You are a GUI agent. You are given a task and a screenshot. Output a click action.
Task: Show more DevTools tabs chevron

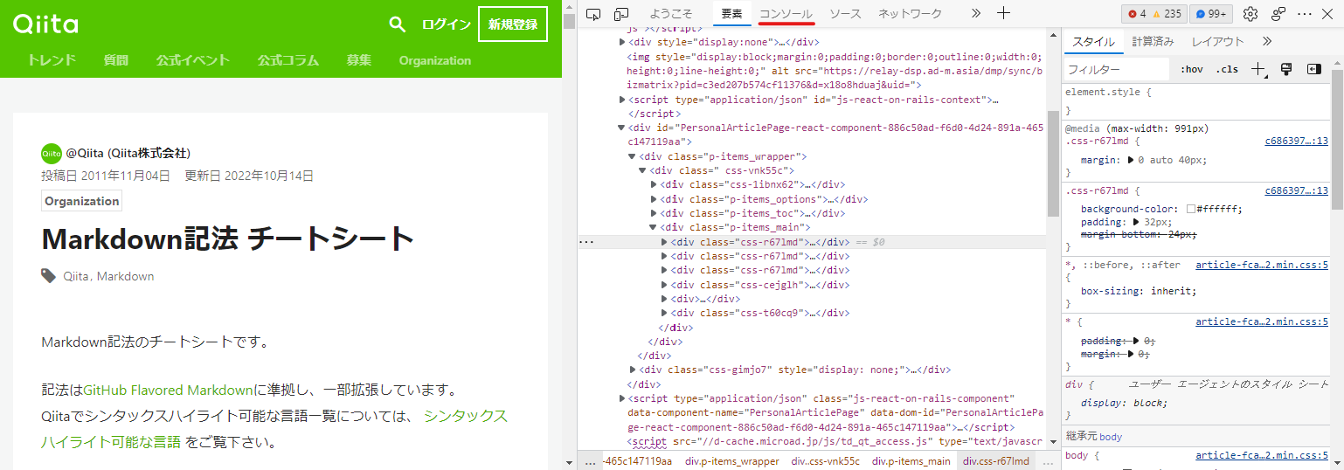tap(976, 13)
